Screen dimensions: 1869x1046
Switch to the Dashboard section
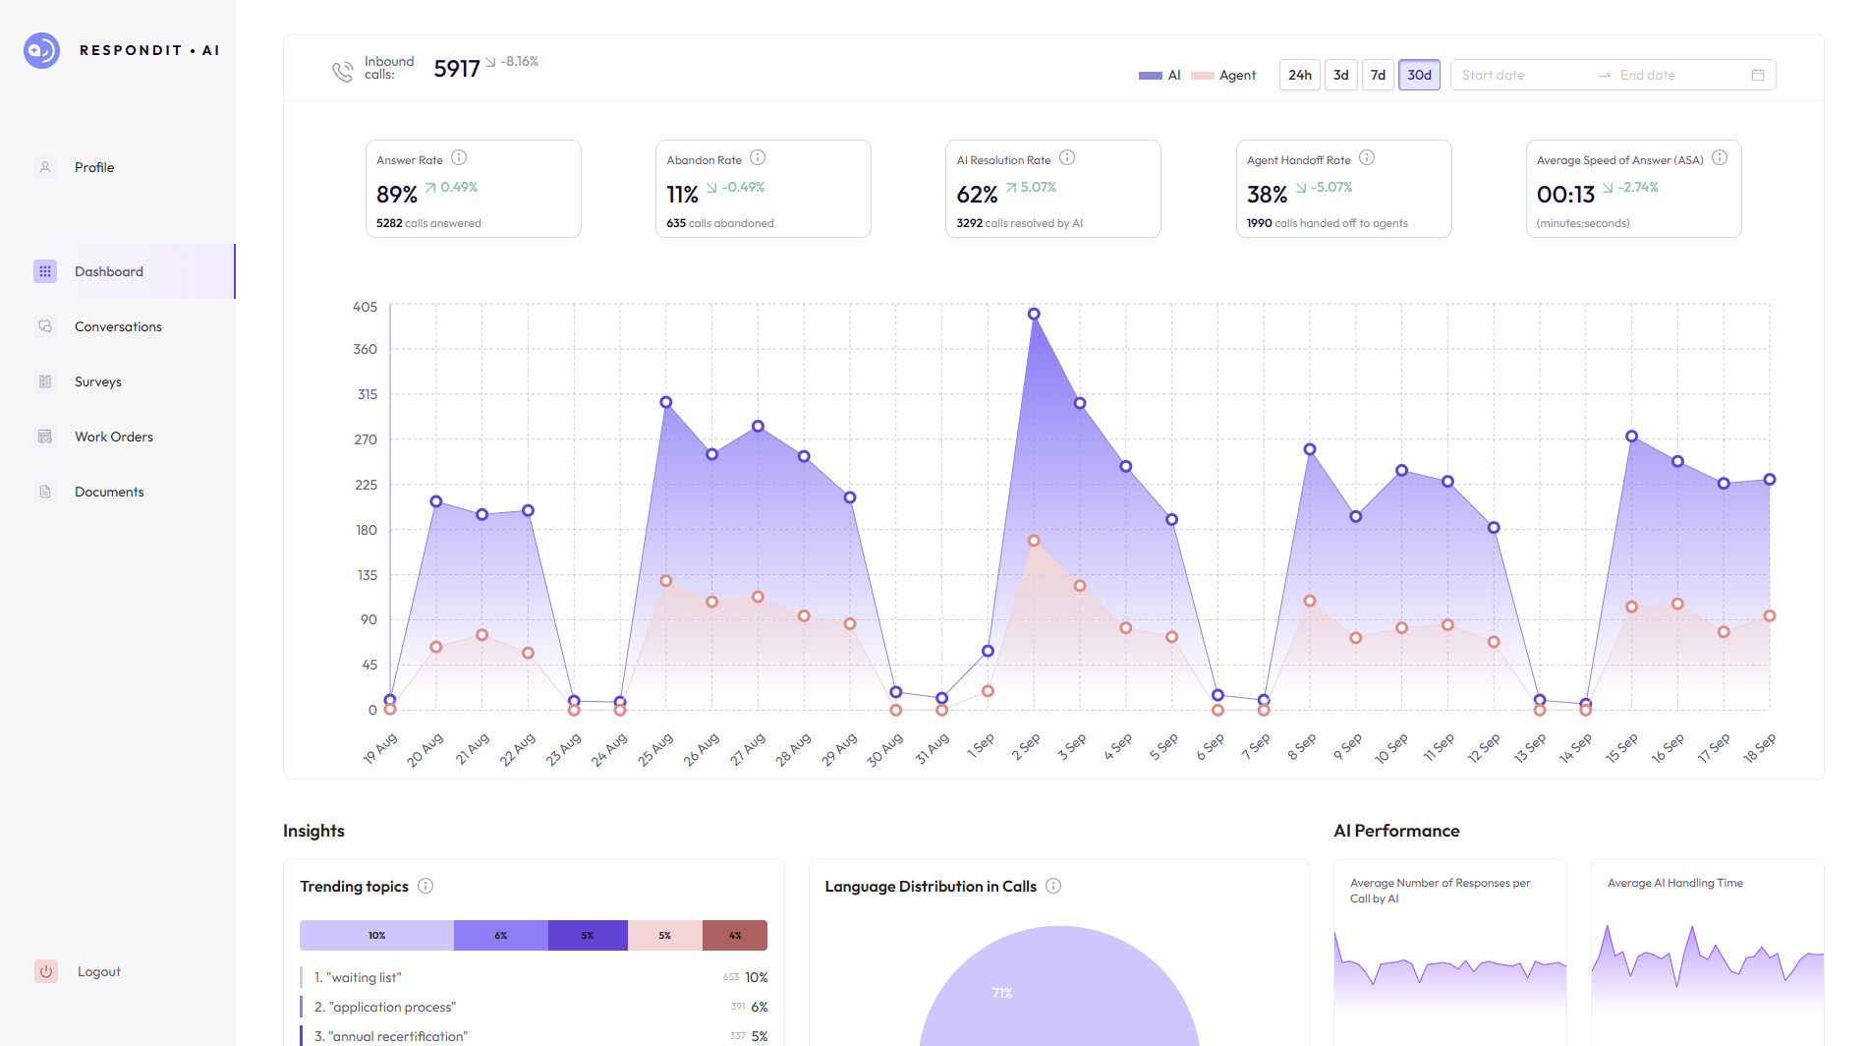click(108, 271)
